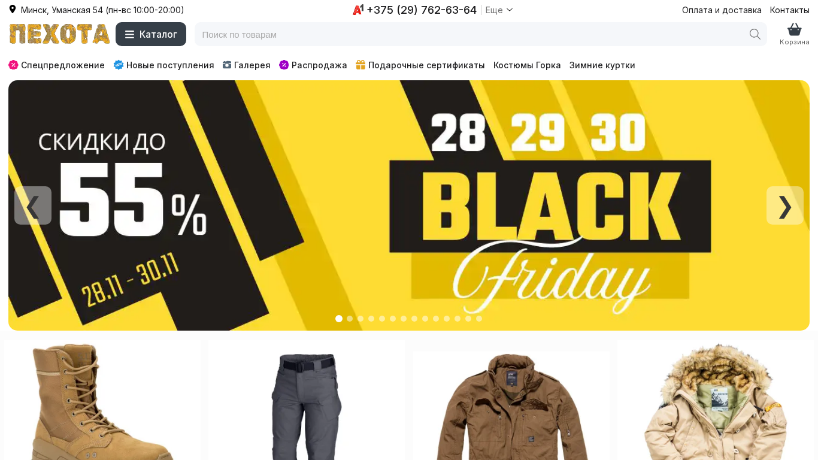The height and width of the screenshot is (460, 818).
Task: Open the Каталог menu button
Action: [151, 34]
